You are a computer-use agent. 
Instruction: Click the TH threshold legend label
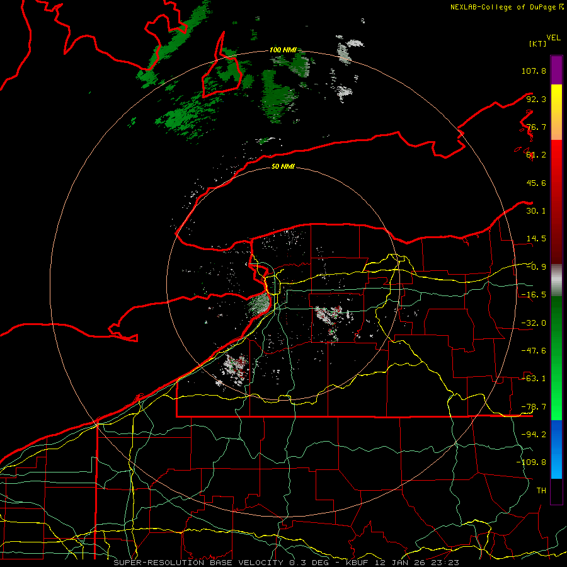(x=541, y=490)
